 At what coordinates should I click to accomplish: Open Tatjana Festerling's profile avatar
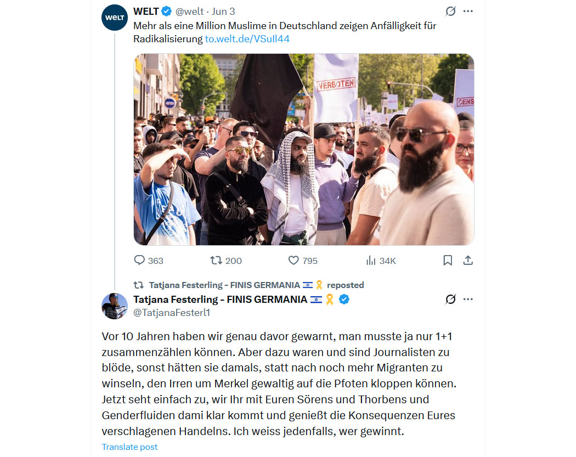pyautogui.click(x=115, y=306)
